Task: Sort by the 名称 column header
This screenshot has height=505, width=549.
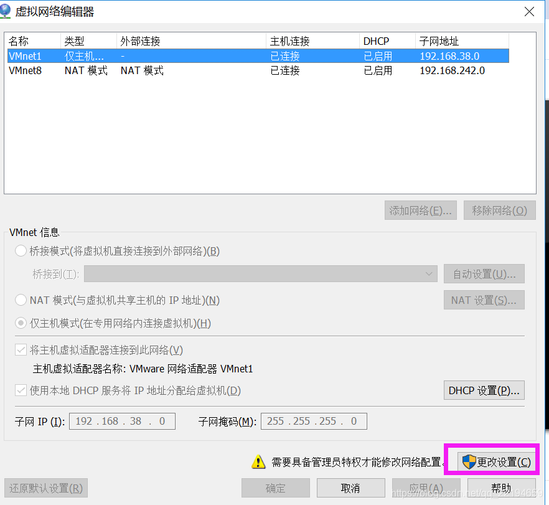Action: (x=34, y=41)
